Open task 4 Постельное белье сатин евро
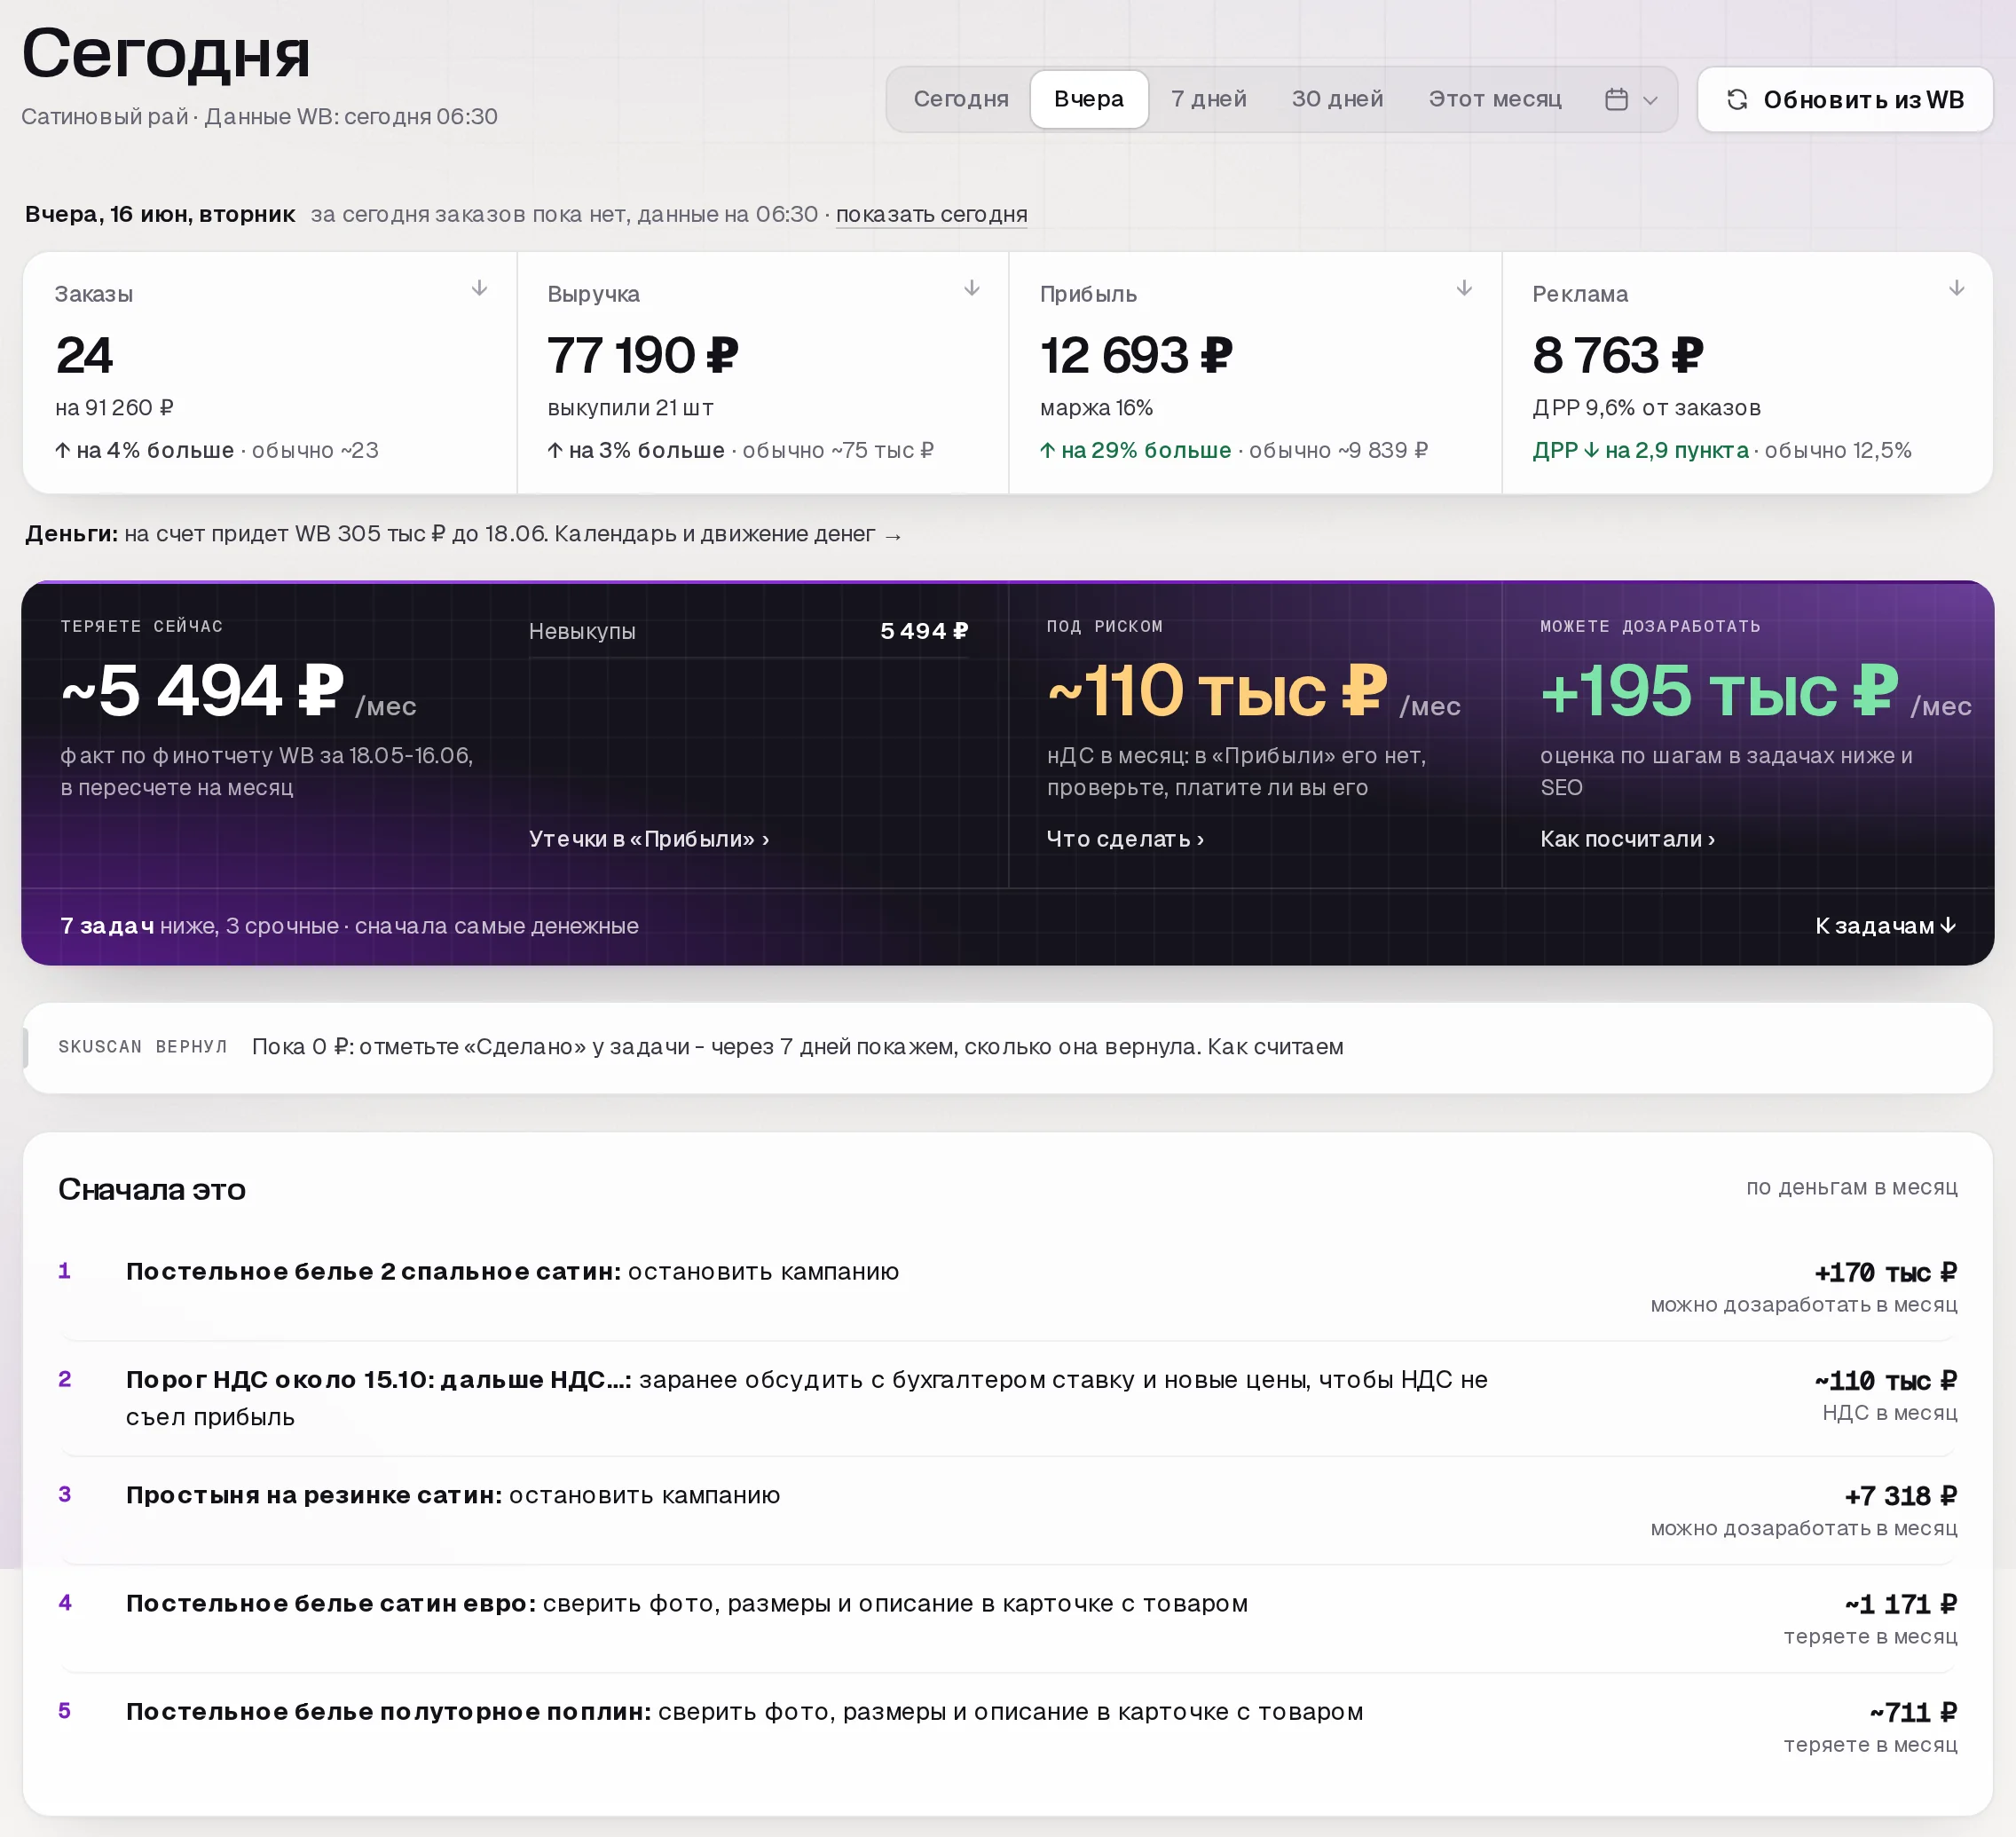This screenshot has height=1837, width=2016. (1008, 1619)
